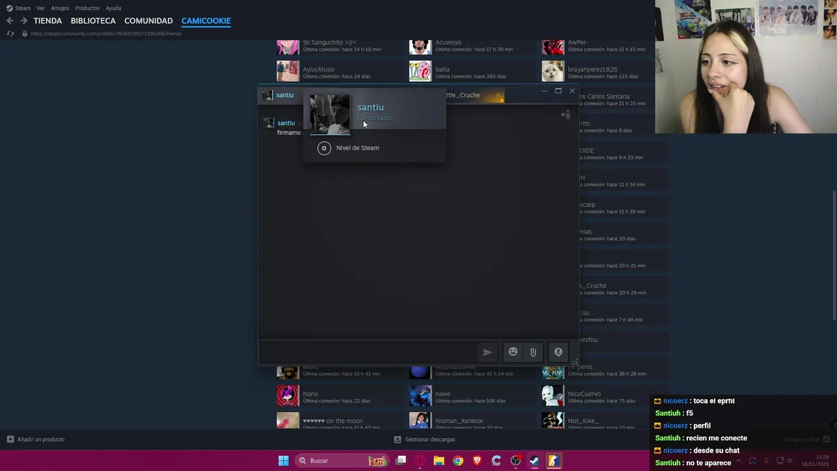Open the Steam menu
The width and height of the screenshot is (837, 471).
[x=18, y=8]
